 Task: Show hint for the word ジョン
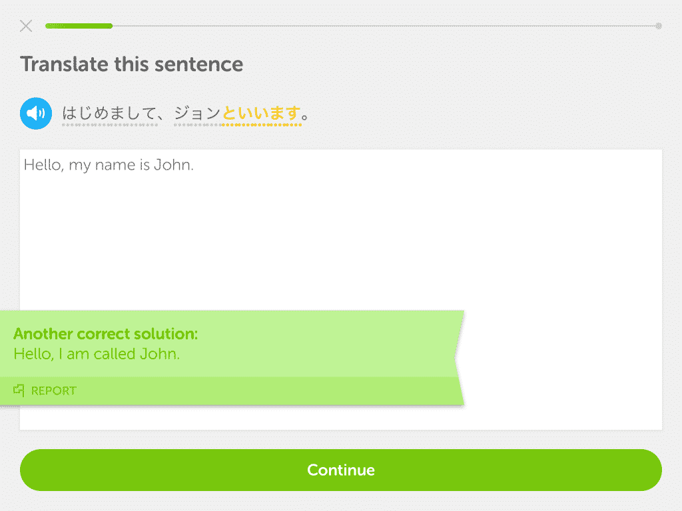coord(197,113)
